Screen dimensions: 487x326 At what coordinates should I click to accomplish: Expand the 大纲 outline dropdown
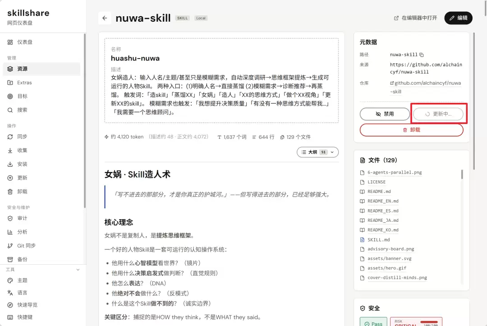tap(317, 152)
